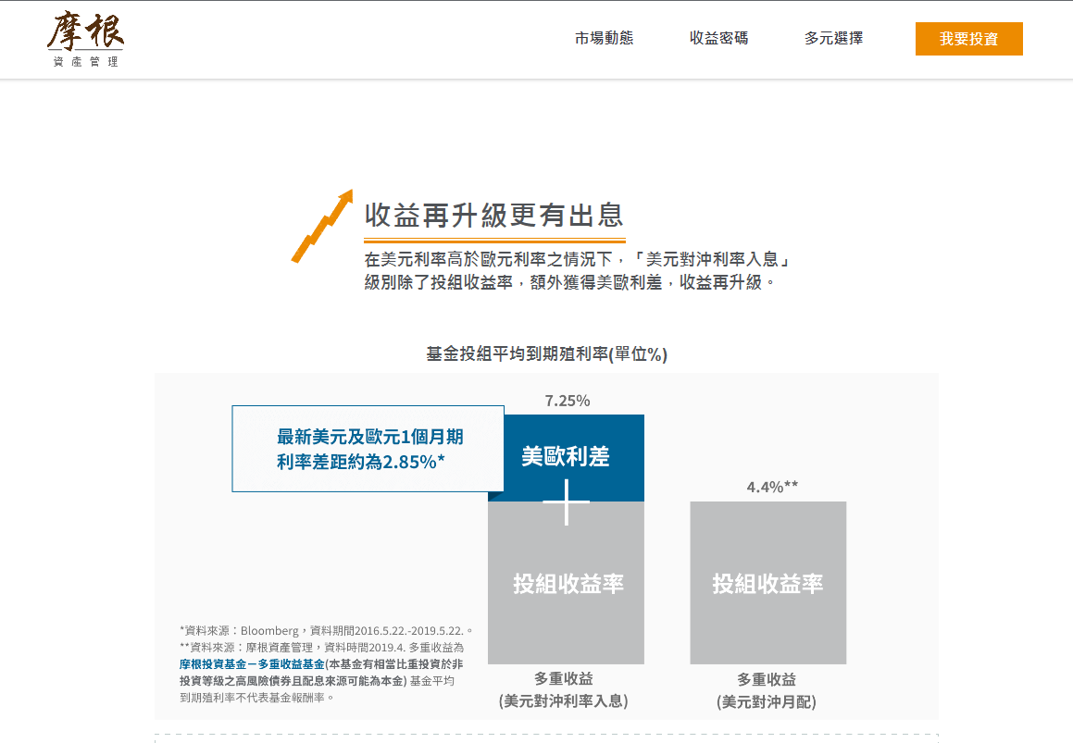
Task: Click the right gray 投組收益率 bar
Action: tap(767, 583)
